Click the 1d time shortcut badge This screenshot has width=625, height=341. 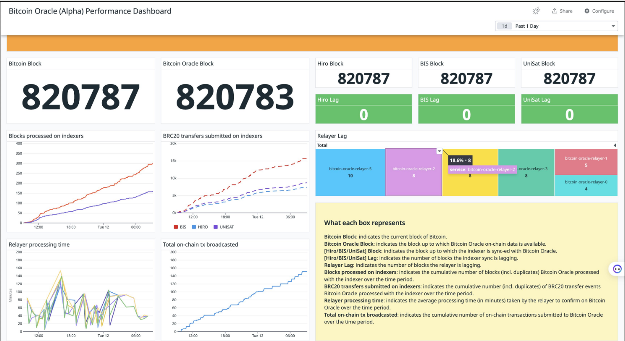point(504,26)
